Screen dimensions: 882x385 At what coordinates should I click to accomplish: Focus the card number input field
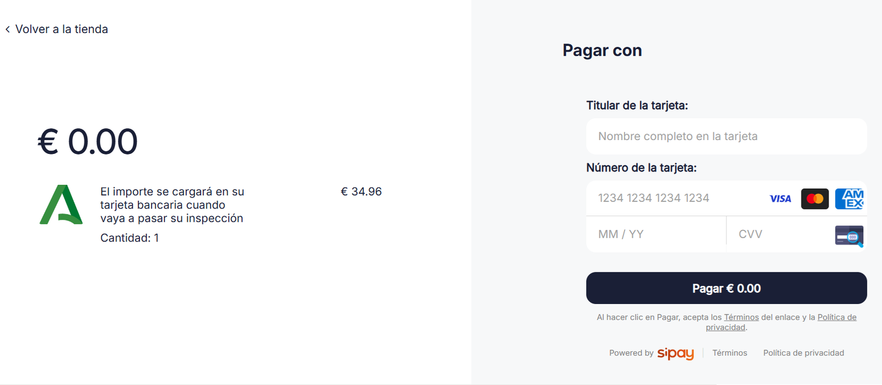coord(678,198)
